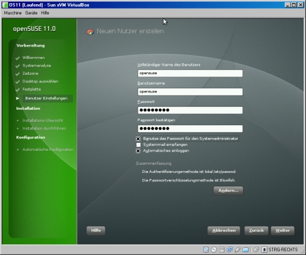Viewport: 306px width, 255px height.
Task: Click the host key arrow indicator icon
Action: [264, 249]
